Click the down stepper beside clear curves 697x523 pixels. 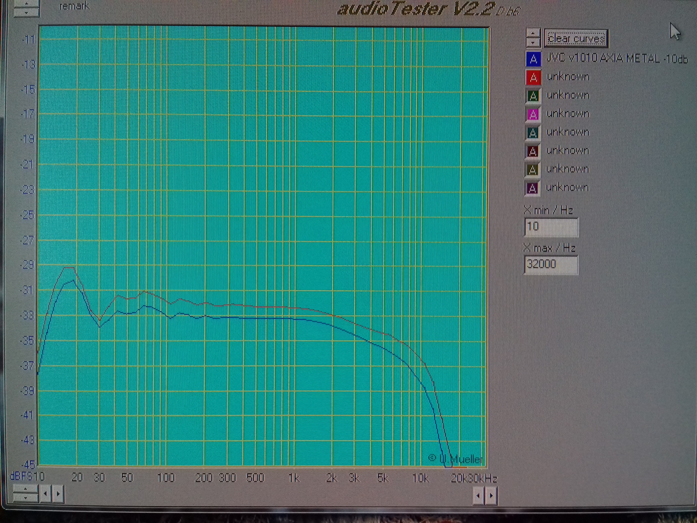click(533, 42)
